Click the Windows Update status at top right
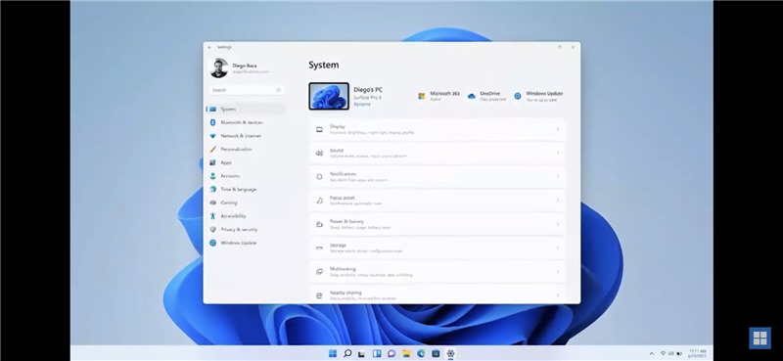The height and width of the screenshot is (361, 783). click(x=538, y=96)
